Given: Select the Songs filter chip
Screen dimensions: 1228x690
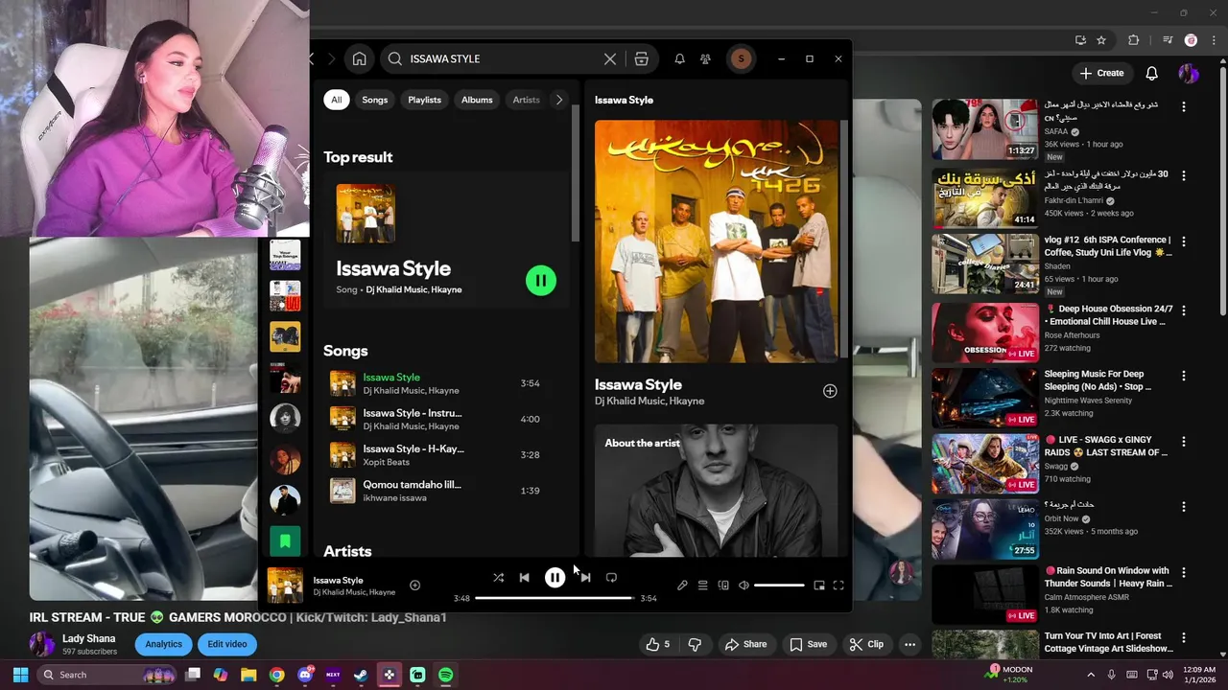Looking at the screenshot, I should point(375,100).
